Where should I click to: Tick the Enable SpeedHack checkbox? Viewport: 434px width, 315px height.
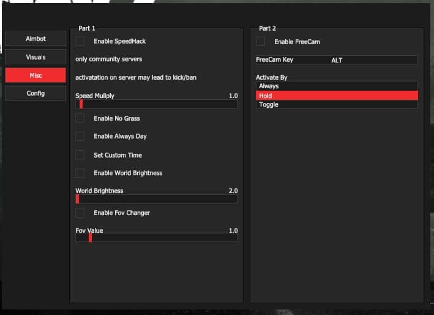[80, 41]
